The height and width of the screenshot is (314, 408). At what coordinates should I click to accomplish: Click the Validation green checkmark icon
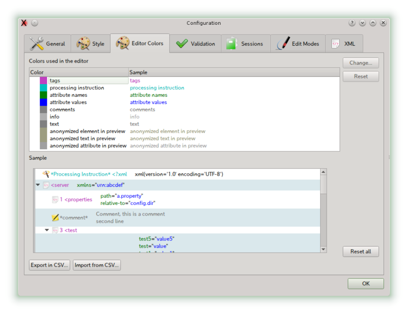[182, 44]
